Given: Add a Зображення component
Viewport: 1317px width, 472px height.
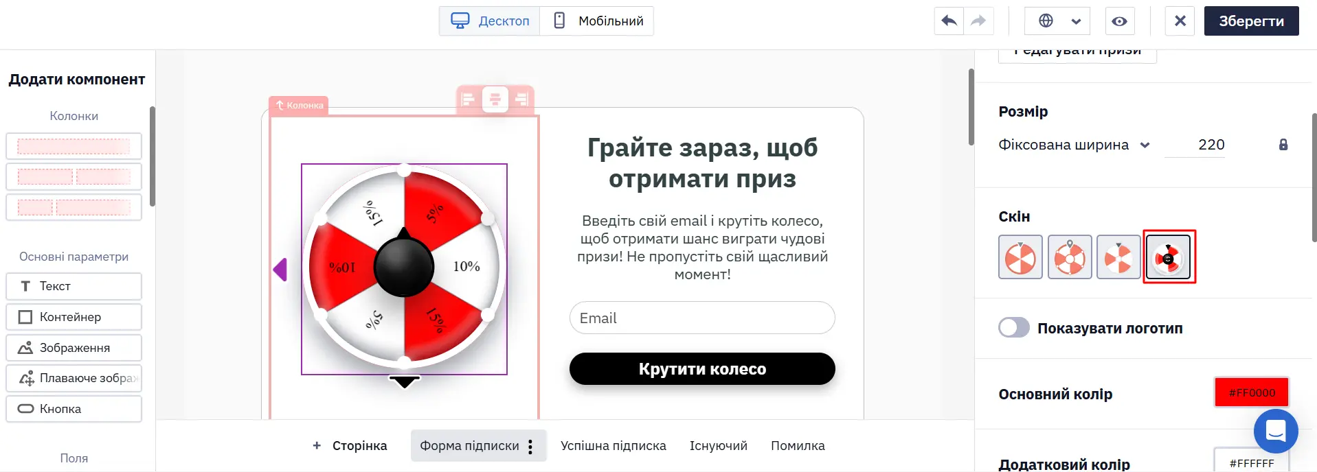Looking at the screenshot, I should (x=74, y=348).
